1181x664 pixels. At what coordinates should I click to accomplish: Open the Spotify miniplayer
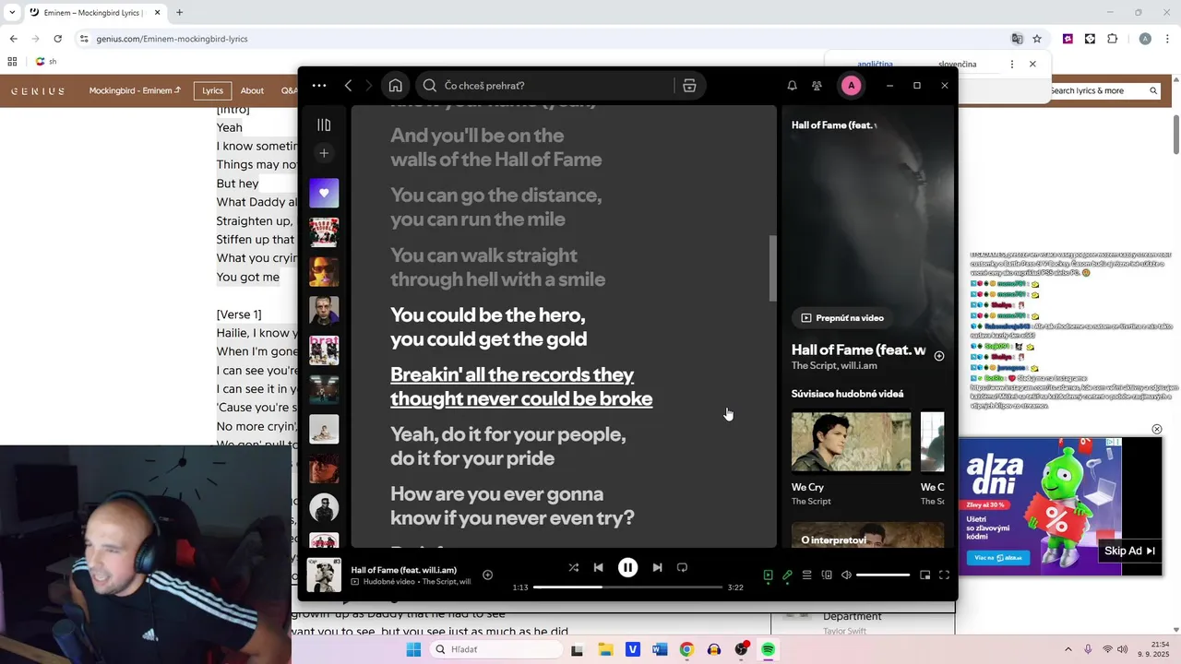[925, 575]
